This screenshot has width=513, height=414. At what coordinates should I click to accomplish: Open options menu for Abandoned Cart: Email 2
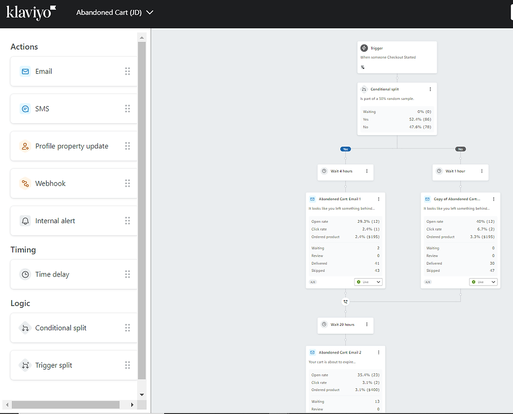[378, 352]
